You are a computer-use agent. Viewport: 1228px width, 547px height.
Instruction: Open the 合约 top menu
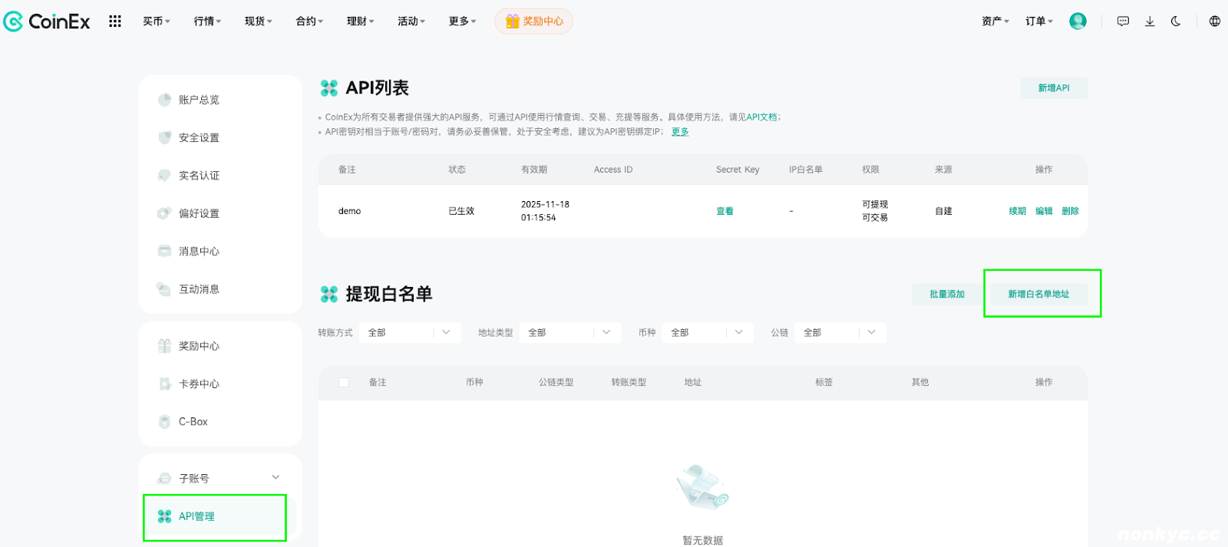tap(309, 21)
